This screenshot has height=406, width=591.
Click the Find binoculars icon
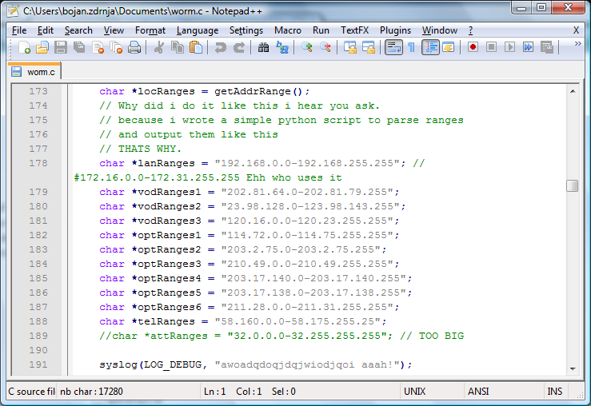pyautogui.click(x=264, y=48)
